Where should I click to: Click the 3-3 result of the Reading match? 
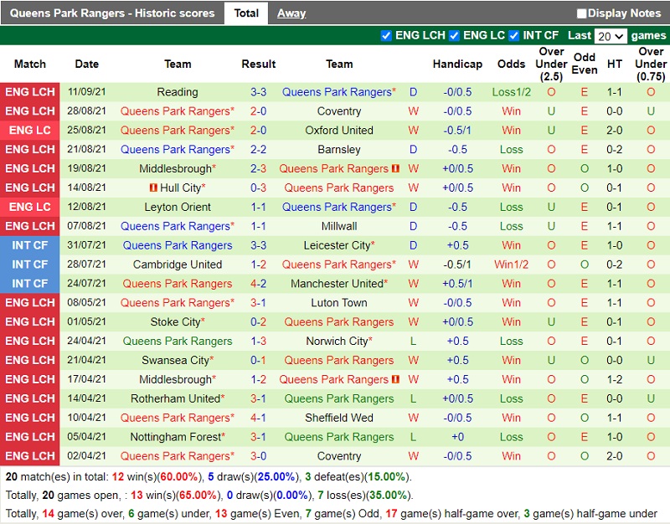(x=258, y=92)
